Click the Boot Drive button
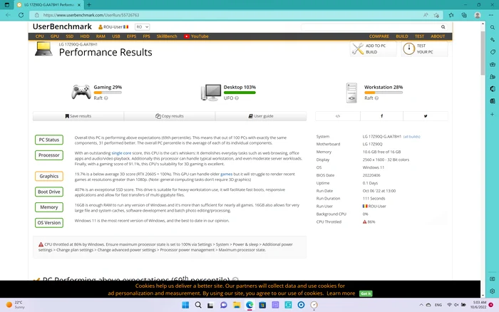The height and width of the screenshot is (312, 499). point(49,192)
